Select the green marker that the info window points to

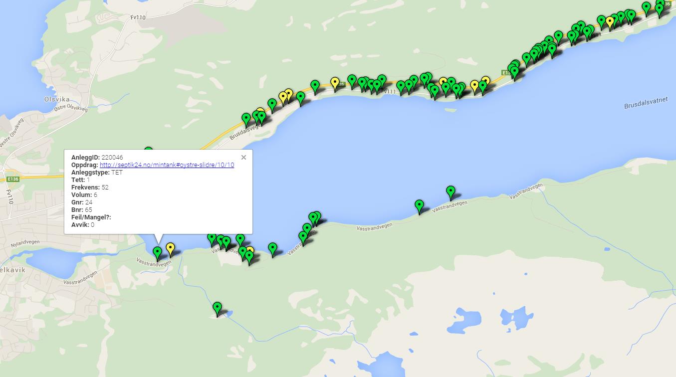158,253
